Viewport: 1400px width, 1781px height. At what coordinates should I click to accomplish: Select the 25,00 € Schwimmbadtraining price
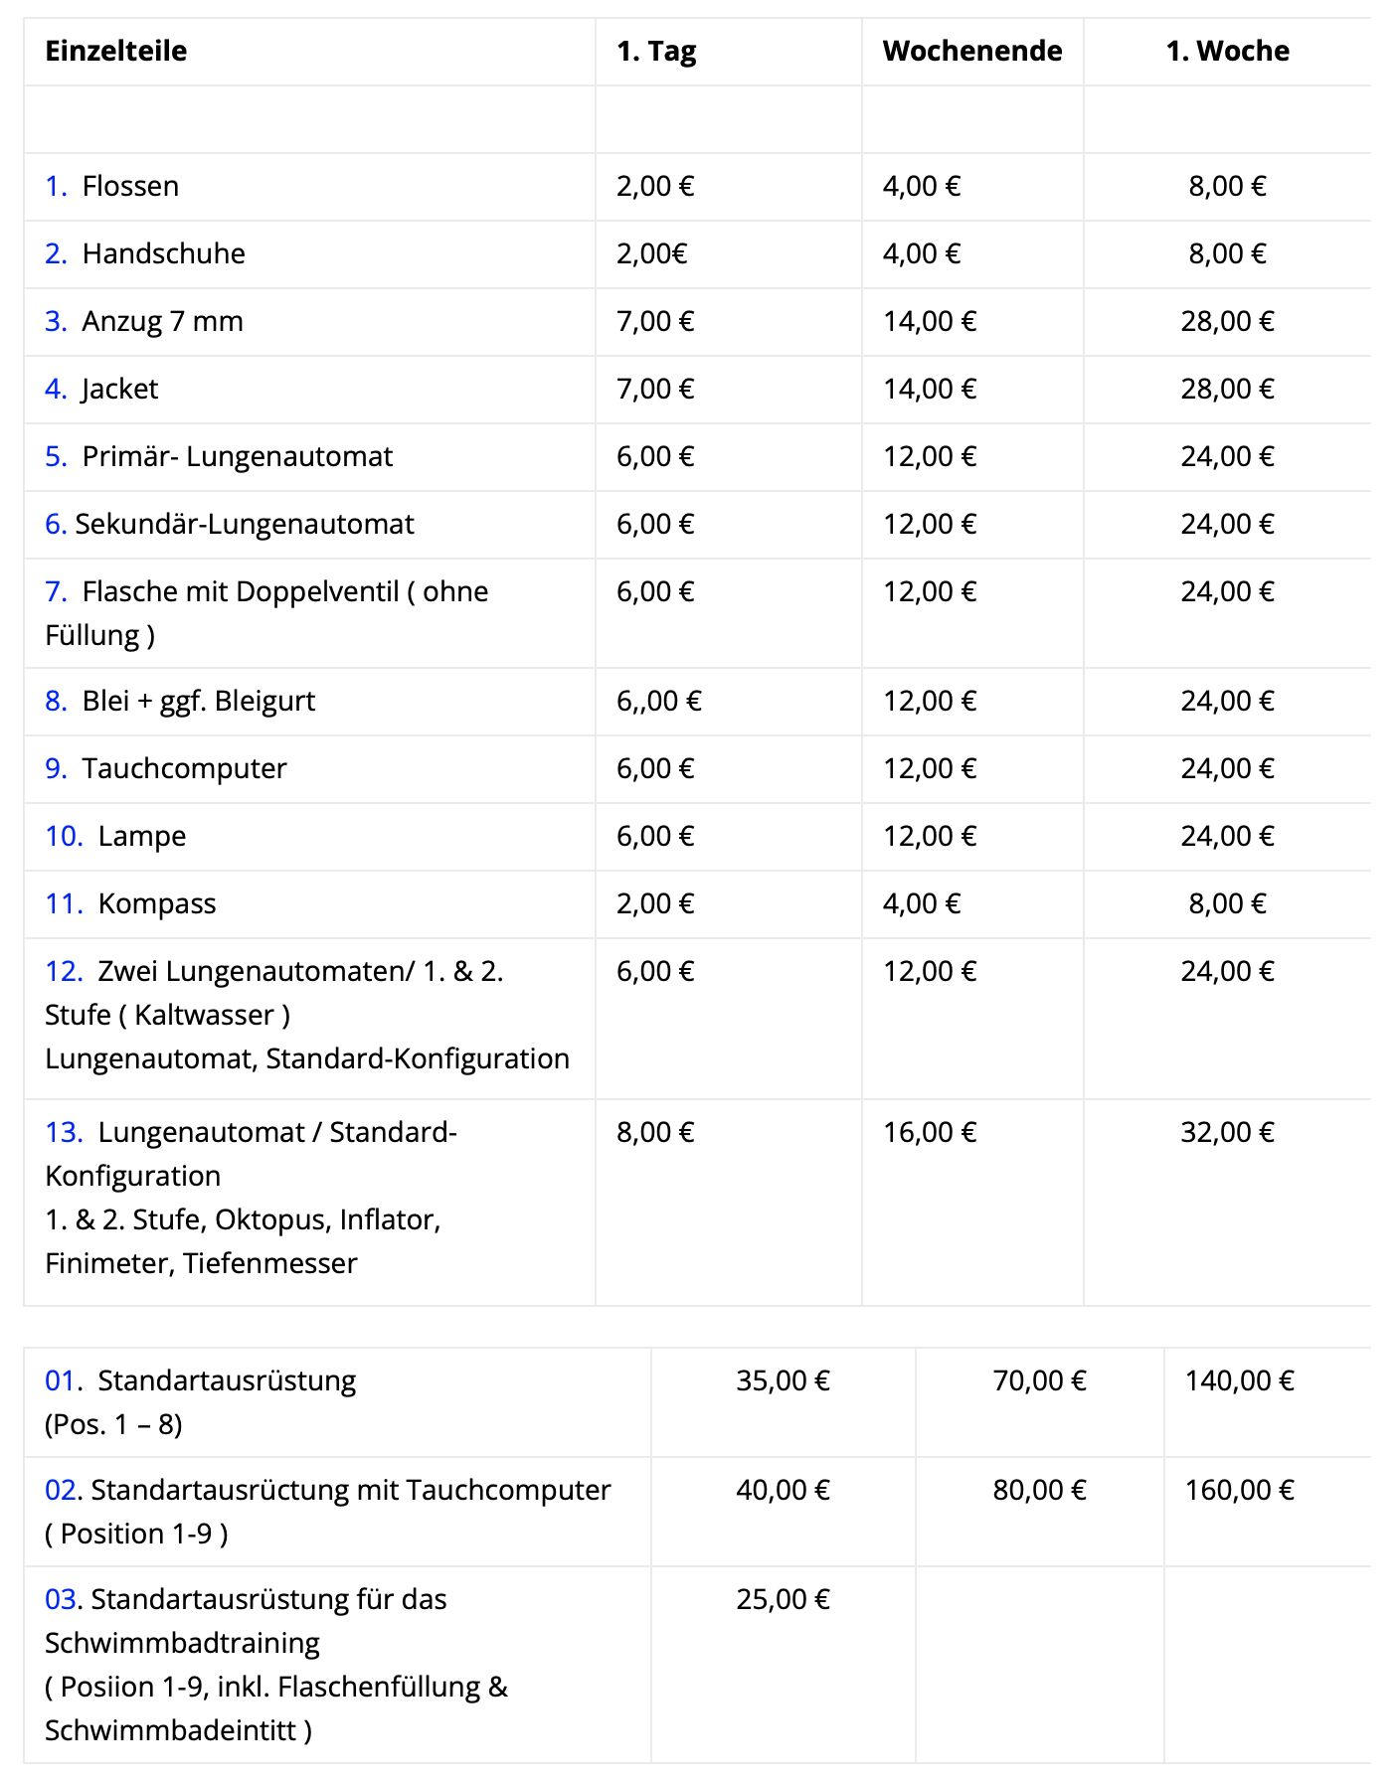point(783,1600)
